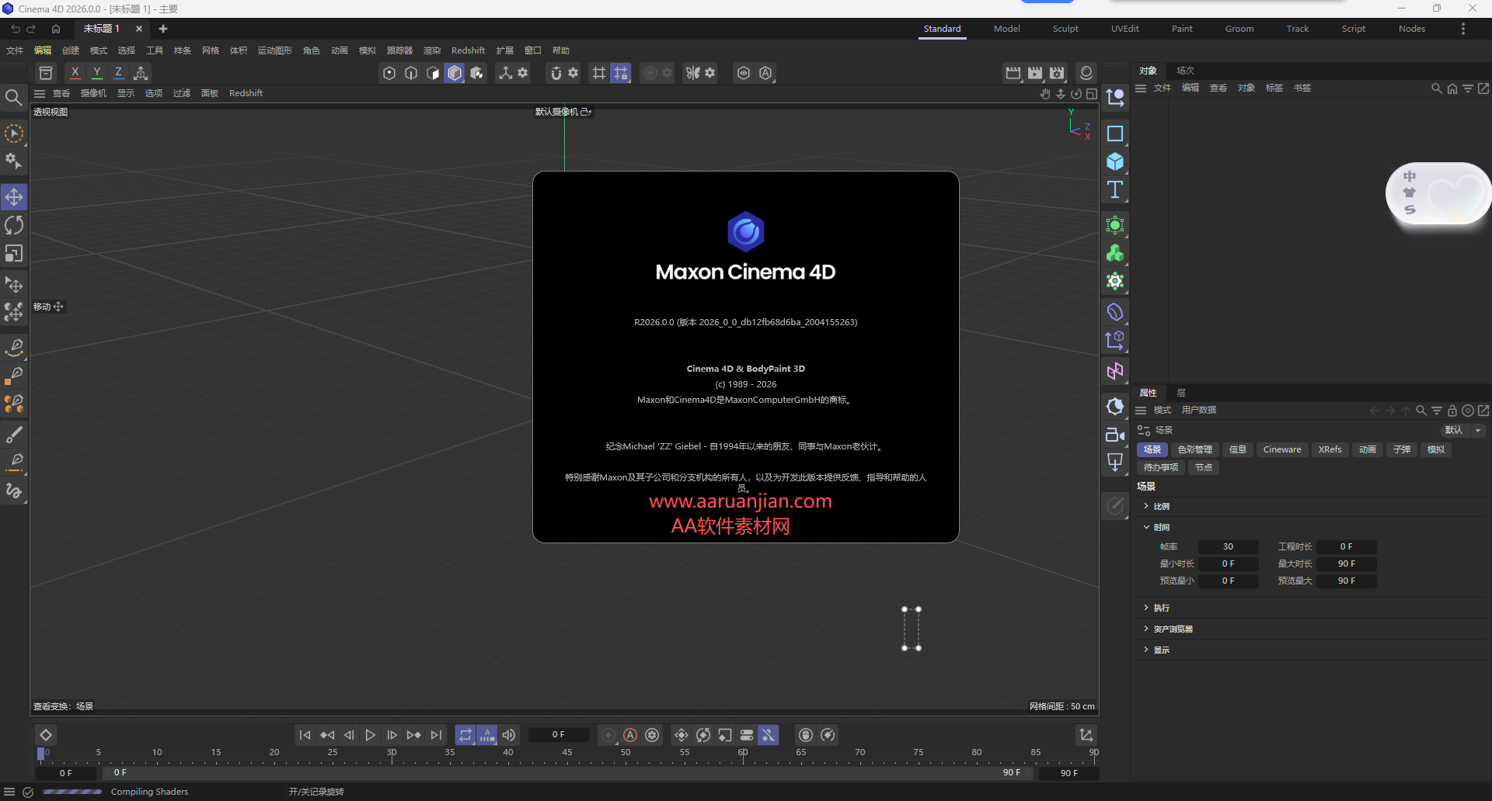
Task: Click the timeline scrubber handle
Action: (x=40, y=754)
